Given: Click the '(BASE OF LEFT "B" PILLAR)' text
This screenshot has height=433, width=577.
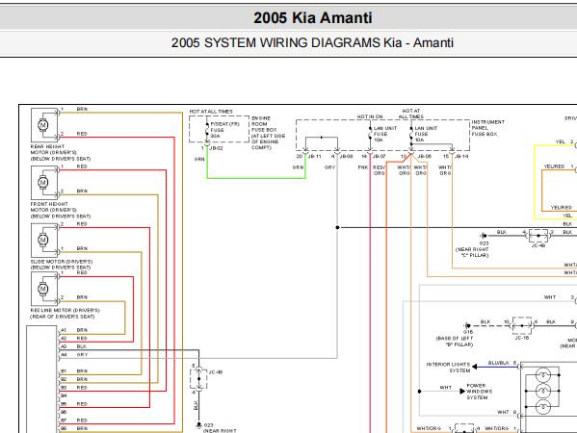Looking at the screenshot, I should coord(455,342).
